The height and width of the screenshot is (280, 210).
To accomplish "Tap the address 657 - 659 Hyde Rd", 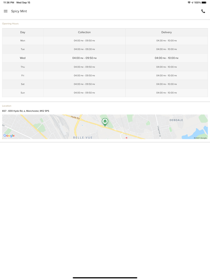I will [25, 111].
